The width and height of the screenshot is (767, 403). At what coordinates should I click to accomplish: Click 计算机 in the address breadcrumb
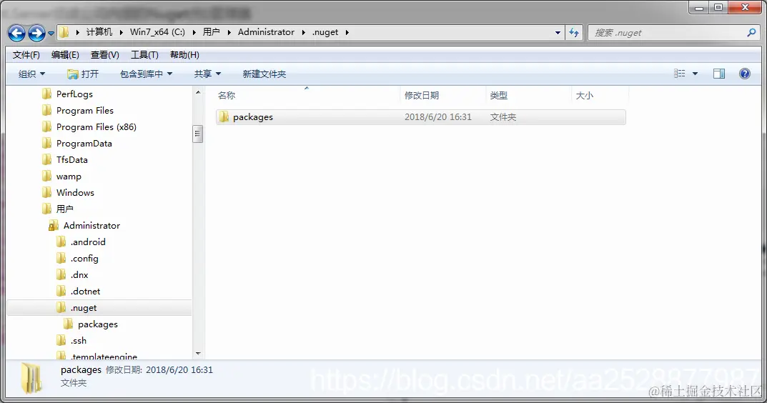coord(99,32)
